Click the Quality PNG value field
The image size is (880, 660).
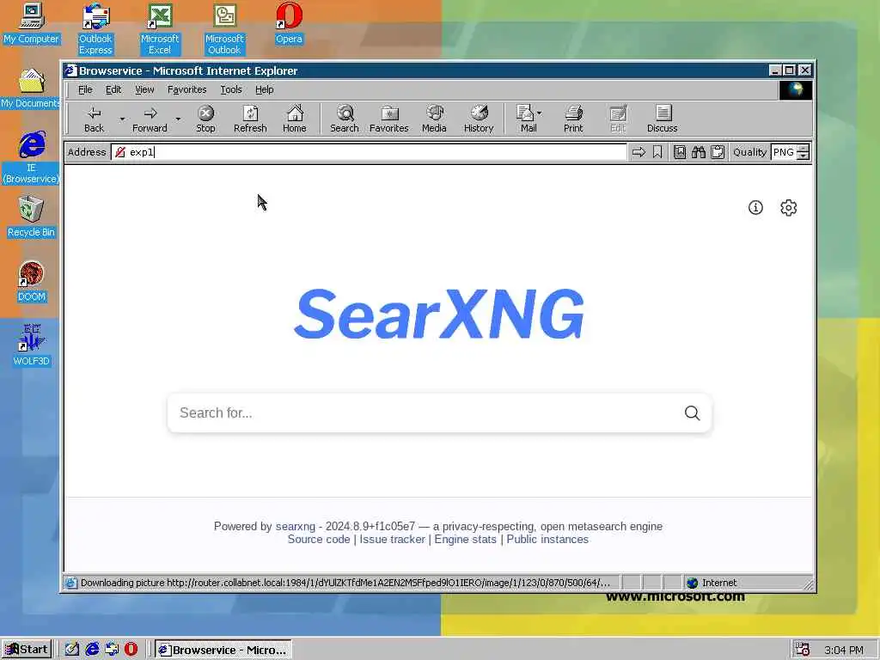pos(784,152)
